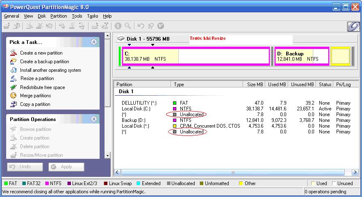Open the Tools menu
The image size is (362, 197).
(77, 16)
